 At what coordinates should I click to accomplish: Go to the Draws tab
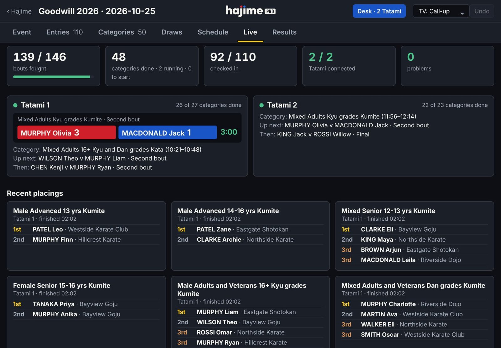pyautogui.click(x=172, y=32)
